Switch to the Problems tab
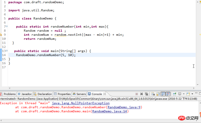Viewport: 201px width, 123px height. pos(8,94)
